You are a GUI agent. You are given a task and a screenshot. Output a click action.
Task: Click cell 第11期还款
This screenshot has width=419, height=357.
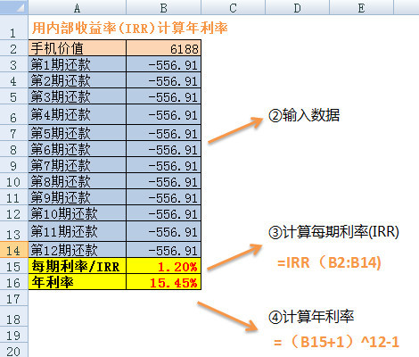click(78, 231)
